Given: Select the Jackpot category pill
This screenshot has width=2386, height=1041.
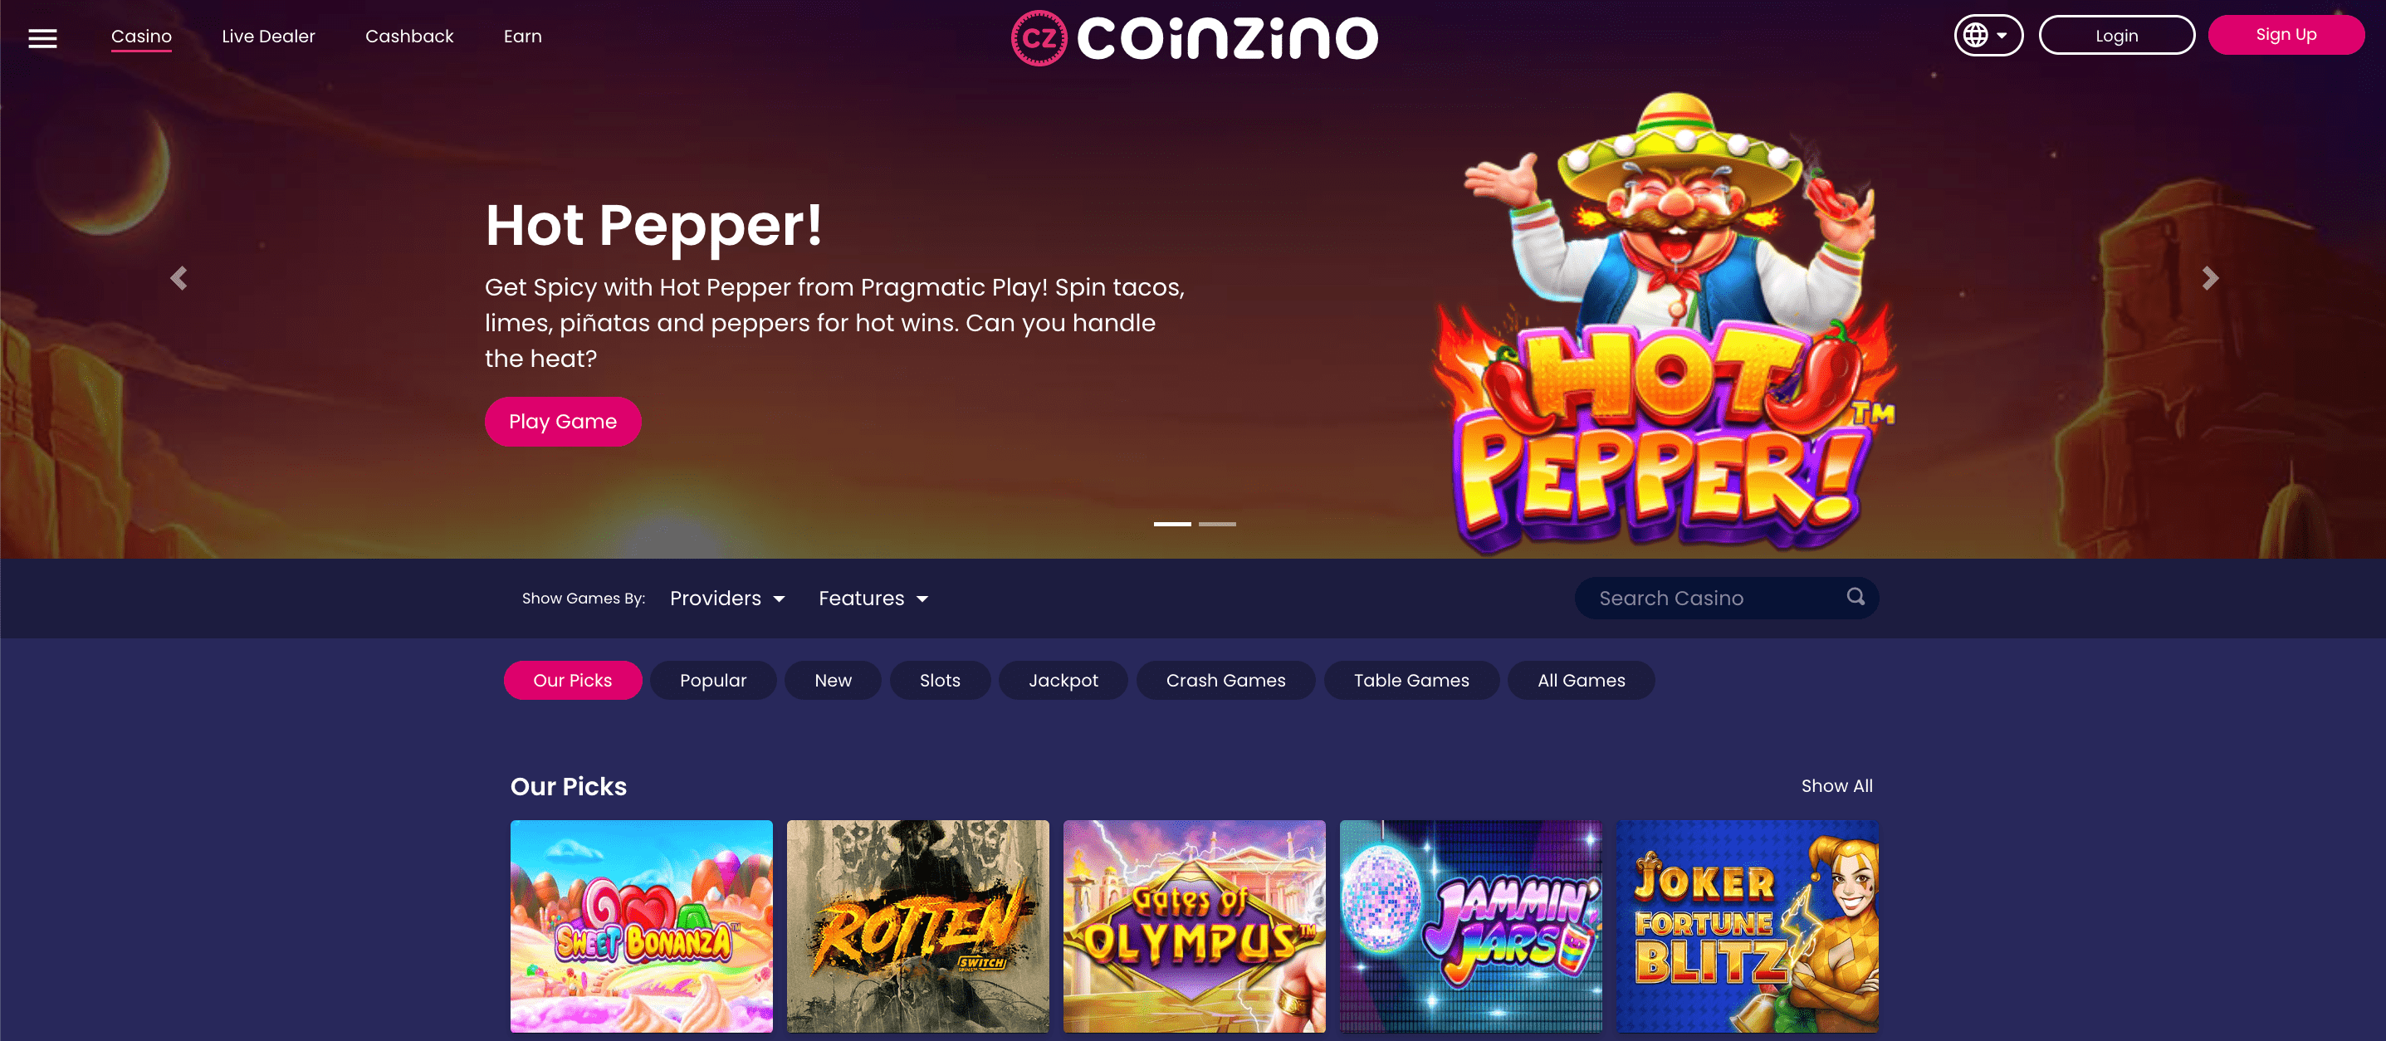Looking at the screenshot, I should click(x=1063, y=680).
